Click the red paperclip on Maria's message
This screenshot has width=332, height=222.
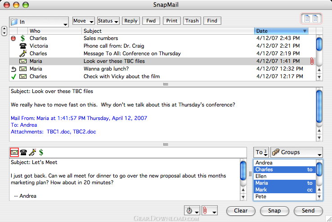[312, 61]
